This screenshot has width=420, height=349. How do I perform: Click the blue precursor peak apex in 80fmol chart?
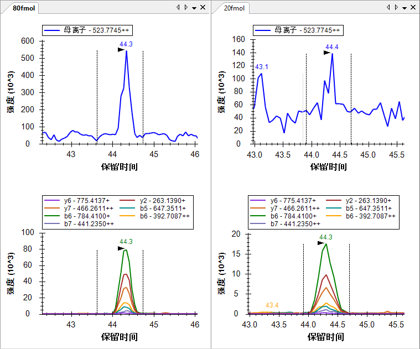tap(126, 51)
